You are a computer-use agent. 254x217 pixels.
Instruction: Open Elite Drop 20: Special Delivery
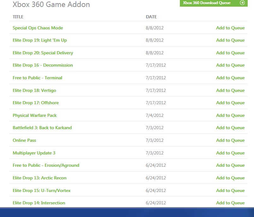click(43, 53)
